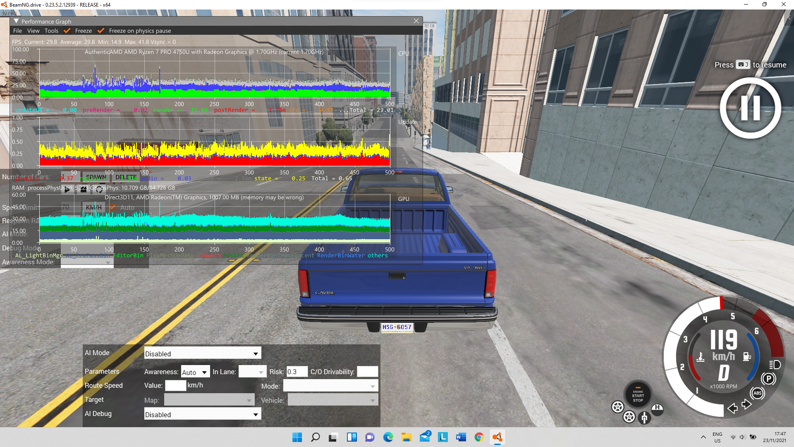Click the DELETE button
Screen dimensions: 794x447
tap(126, 177)
